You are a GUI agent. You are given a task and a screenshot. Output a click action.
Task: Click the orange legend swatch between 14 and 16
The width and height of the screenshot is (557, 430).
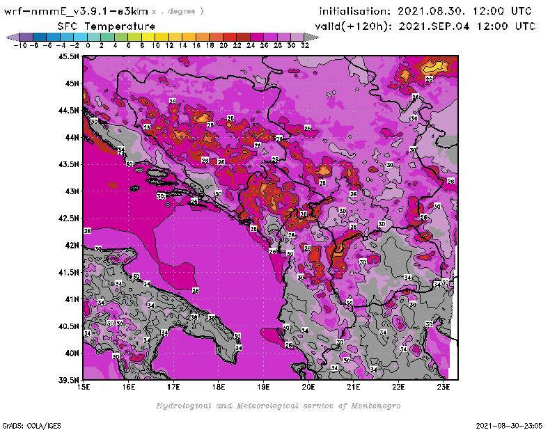[189, 37]
